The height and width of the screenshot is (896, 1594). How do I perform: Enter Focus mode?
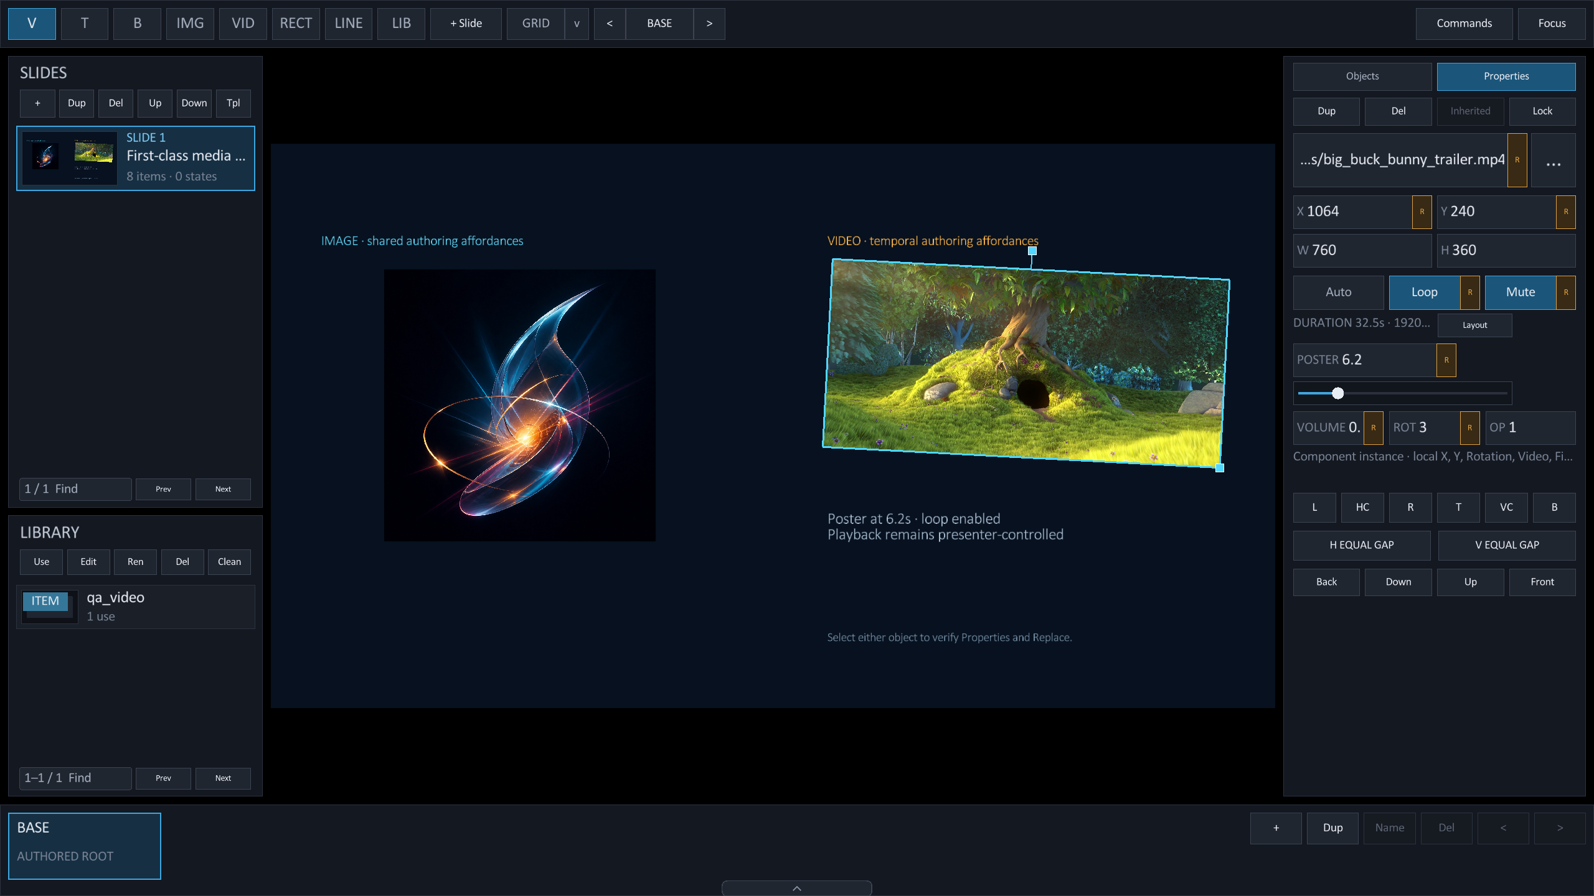pyautogui.click(x=1552, y=24)
